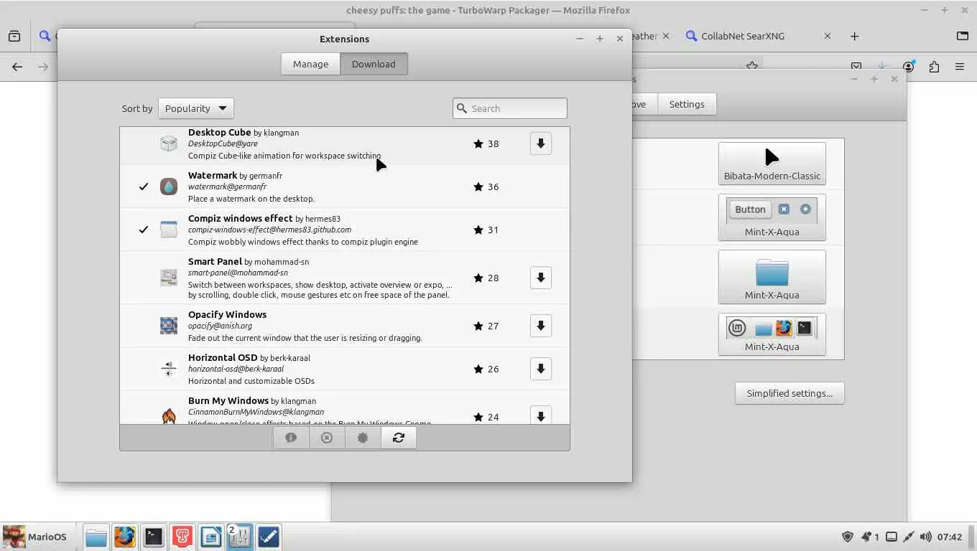Click the Desktop Cube extension icon
Viewport: 977px width, 551px height.
[169, 143]
